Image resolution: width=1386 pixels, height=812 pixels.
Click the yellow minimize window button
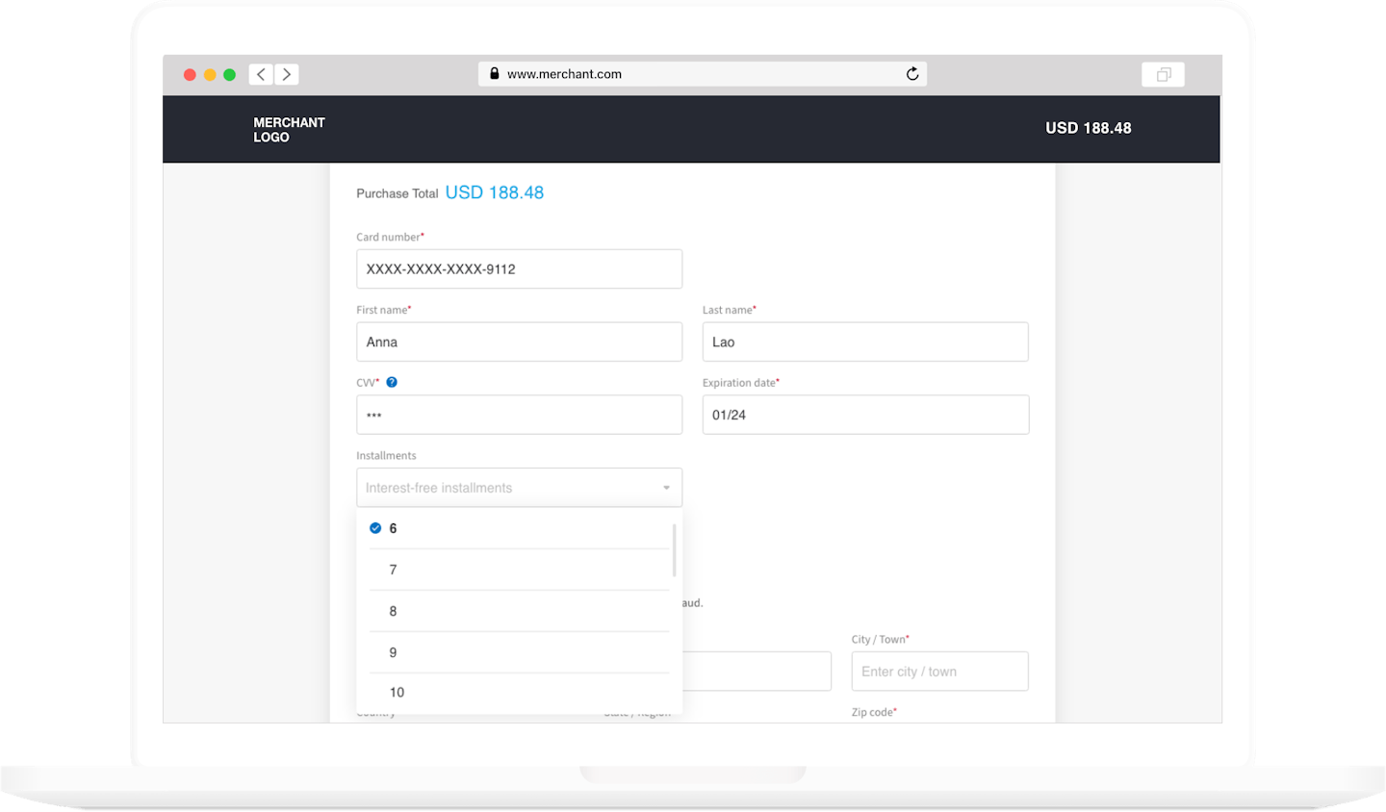tap(210, 74)
